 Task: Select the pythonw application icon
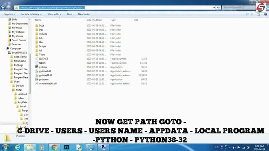tap(37, 79)
